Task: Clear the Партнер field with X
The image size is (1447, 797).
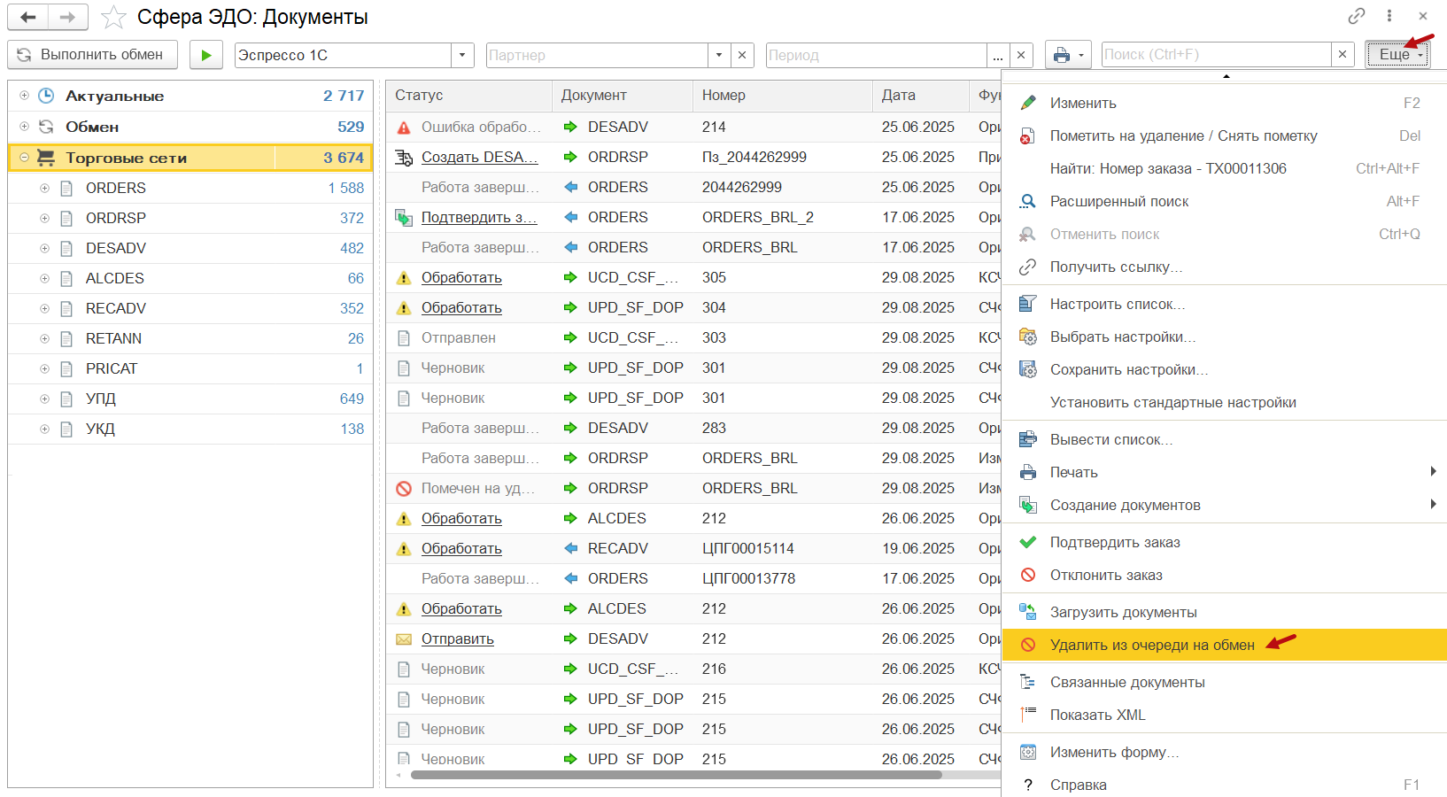Action: (742, 55)
